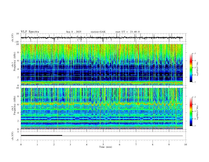Click the "8" kHz tick of ch.1 spectrogram
The height and width of the screenshot is (162, 209).
[18, 52]
